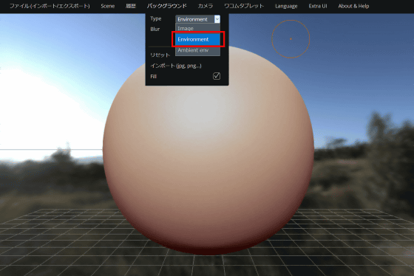Open the カメラ menu

coord(206,6)
